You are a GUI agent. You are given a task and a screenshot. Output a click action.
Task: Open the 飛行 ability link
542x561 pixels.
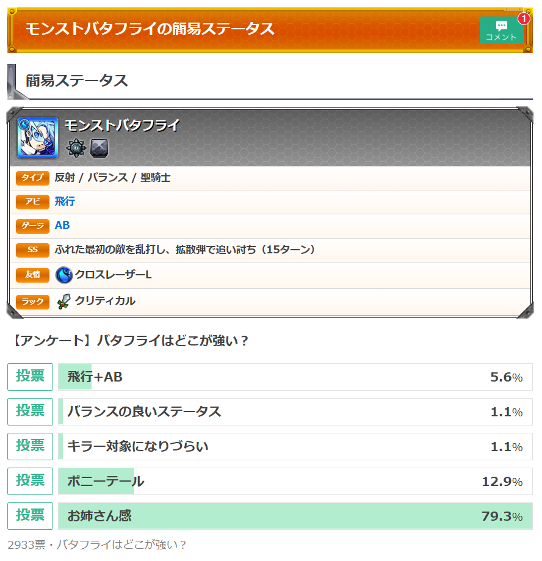click(x=65, y=201)
